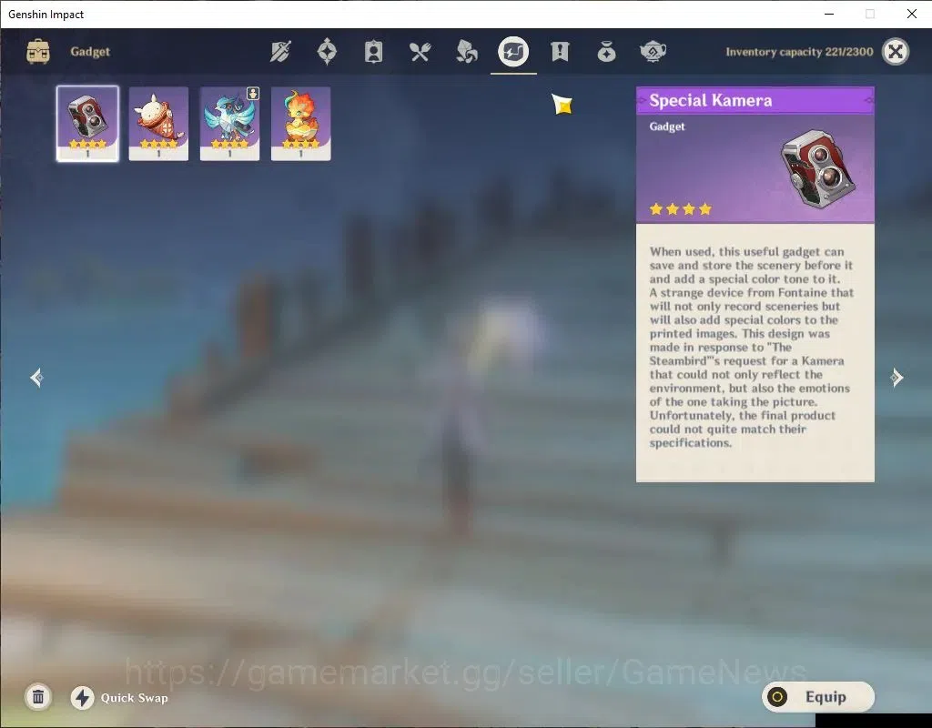932x728 pixels.
Task: Open the Food inventory tab
Action: pyautogui.click(x=420, y=52)
